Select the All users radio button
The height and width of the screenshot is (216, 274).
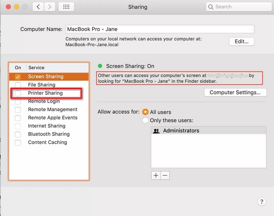tap(145, 112)
